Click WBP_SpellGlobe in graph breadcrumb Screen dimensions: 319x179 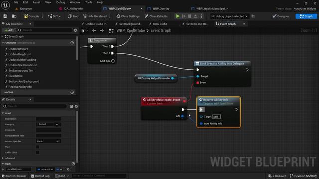[131, 31]
